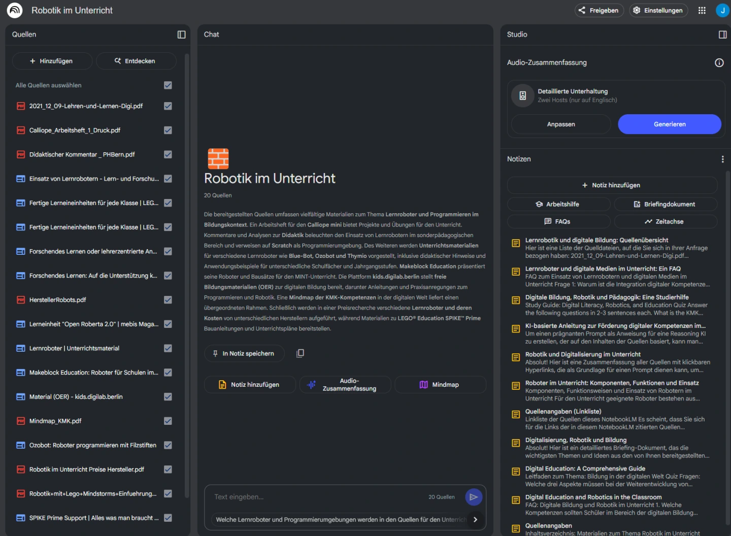Open the Notizen three-dot options menu
The width and height of the screenshot is (731, 536).
(722, 159)
